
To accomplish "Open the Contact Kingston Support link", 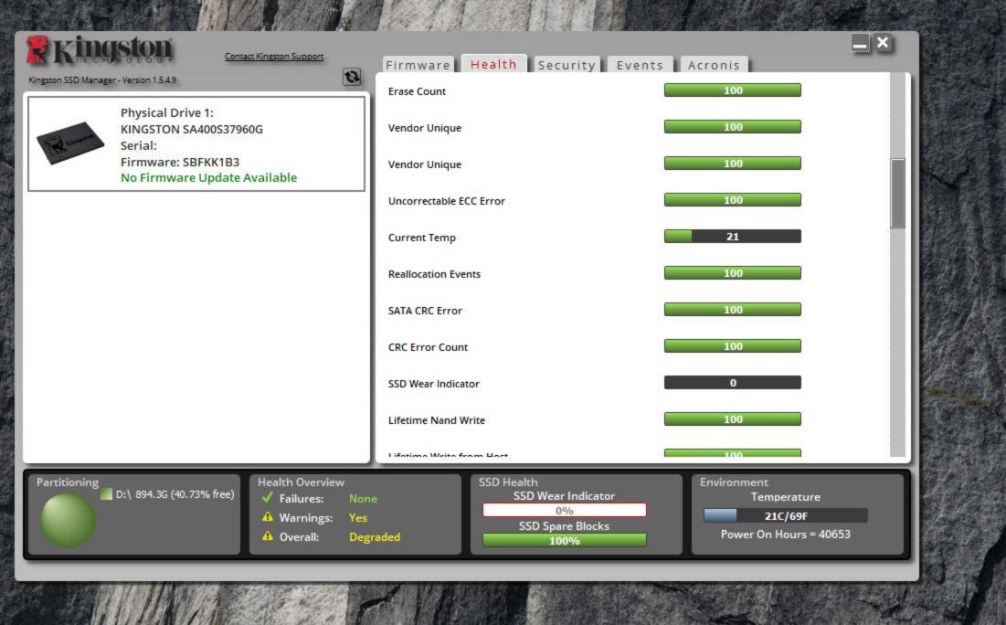I will click(x=274, y=57).
